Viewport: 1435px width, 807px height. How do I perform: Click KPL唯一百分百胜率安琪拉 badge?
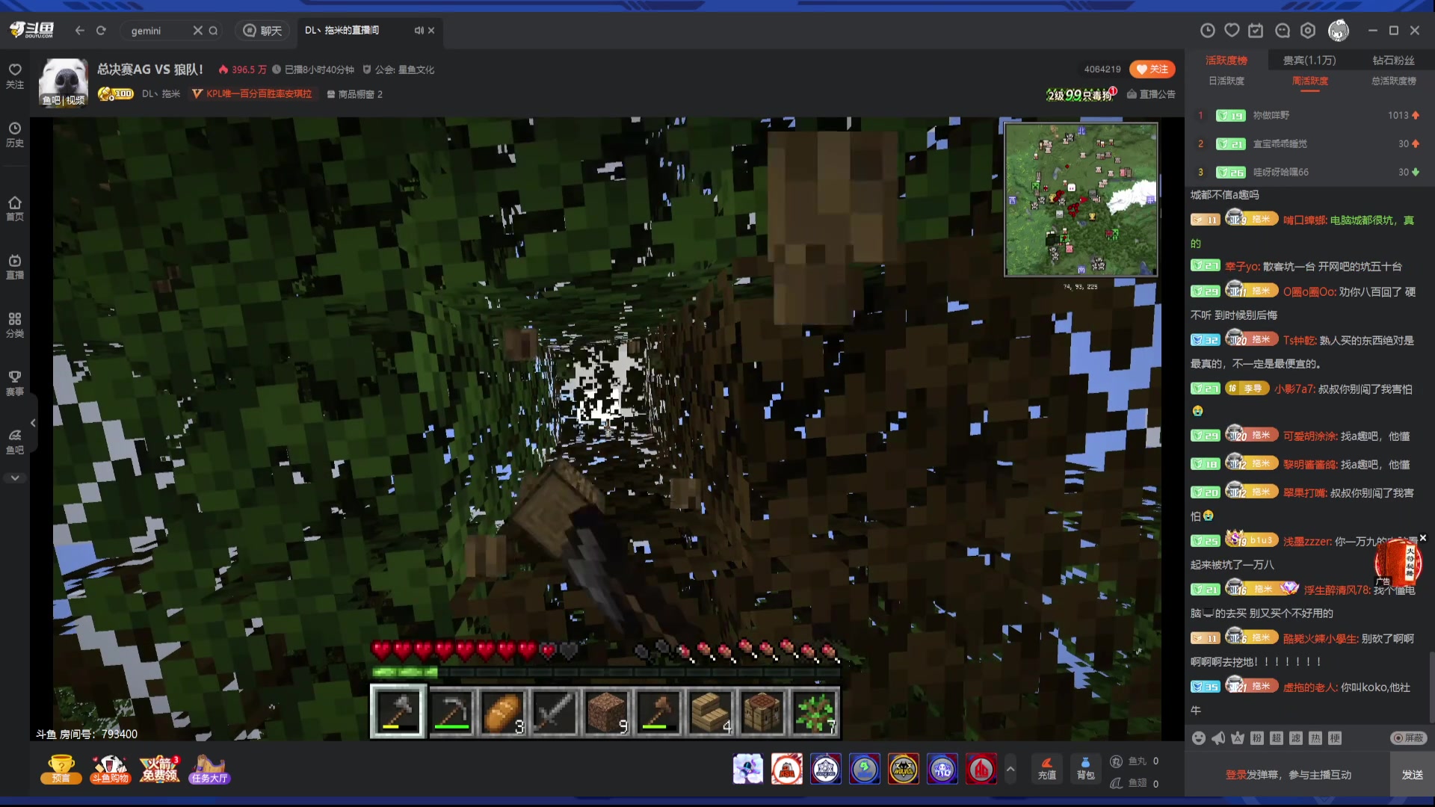(x=252, y=94)
